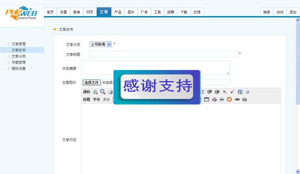Apply superscript formatting
Viewport: 300px width, 174px height.
point(232,92)
